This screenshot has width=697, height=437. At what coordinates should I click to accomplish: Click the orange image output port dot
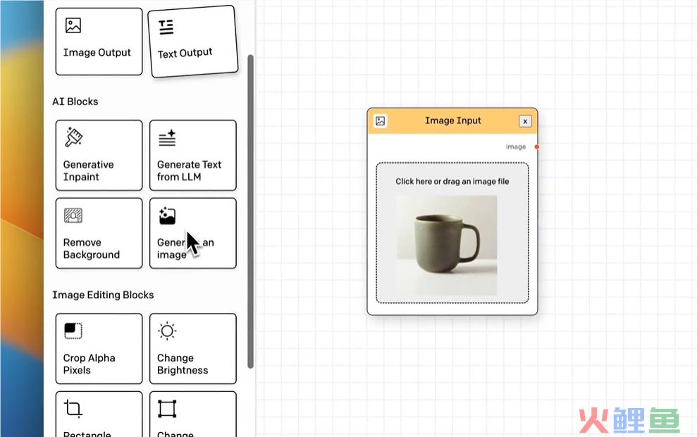[537, 147]
